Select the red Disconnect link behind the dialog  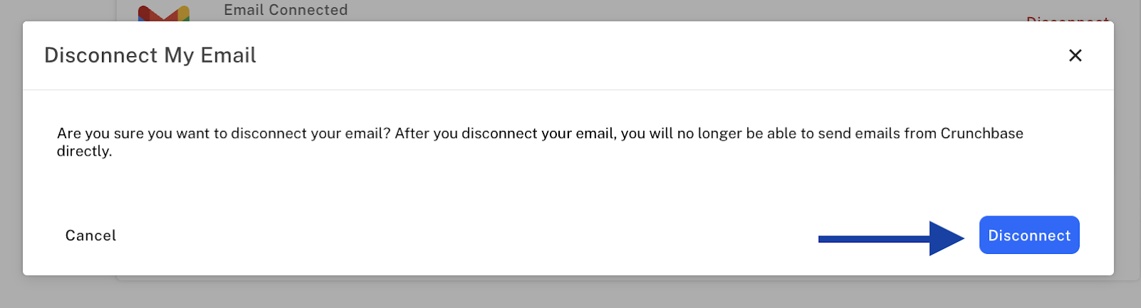(1068, 18)
